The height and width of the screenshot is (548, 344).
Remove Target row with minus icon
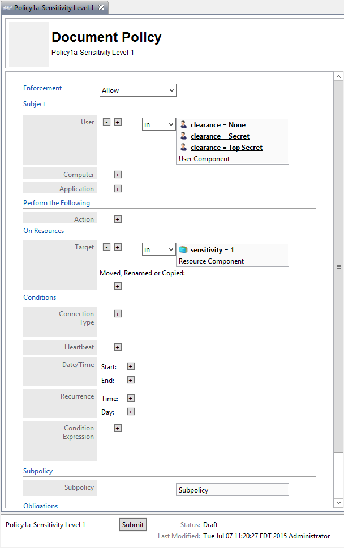click(x=106, y=247)
